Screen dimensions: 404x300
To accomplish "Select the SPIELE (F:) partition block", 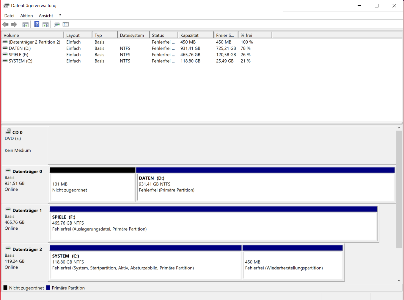I will [213, 223].
